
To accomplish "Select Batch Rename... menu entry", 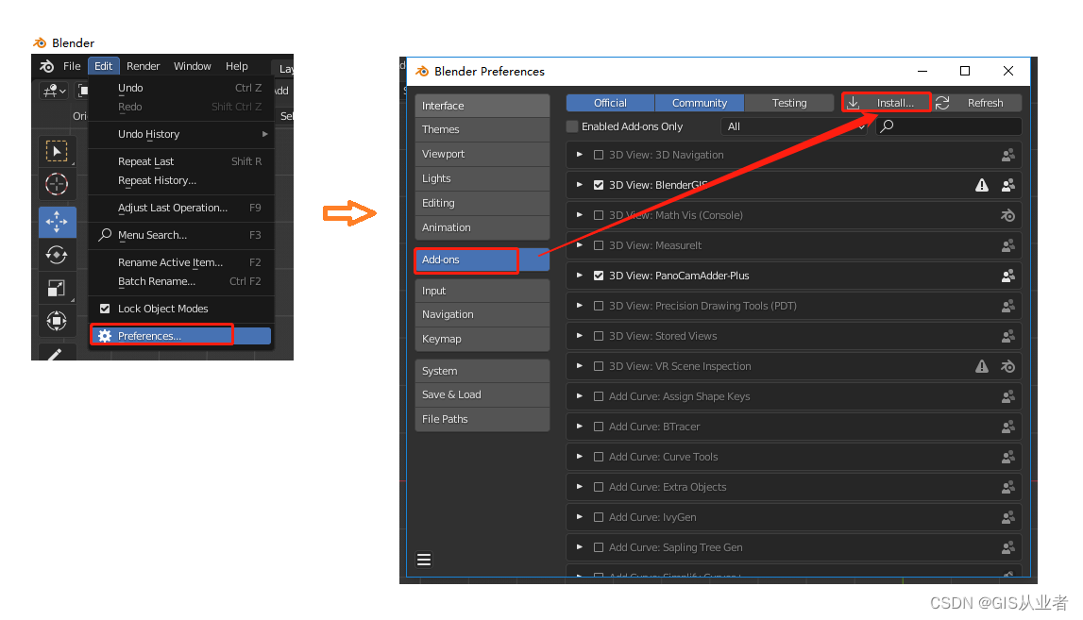I will pos(183,282).
